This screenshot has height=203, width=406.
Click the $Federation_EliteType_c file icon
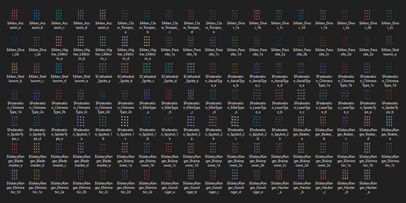tap(192, 95)
